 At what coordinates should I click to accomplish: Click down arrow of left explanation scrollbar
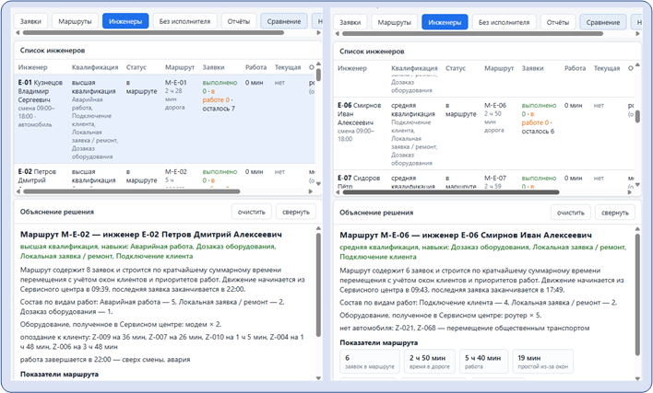click(x=318, y=377)
